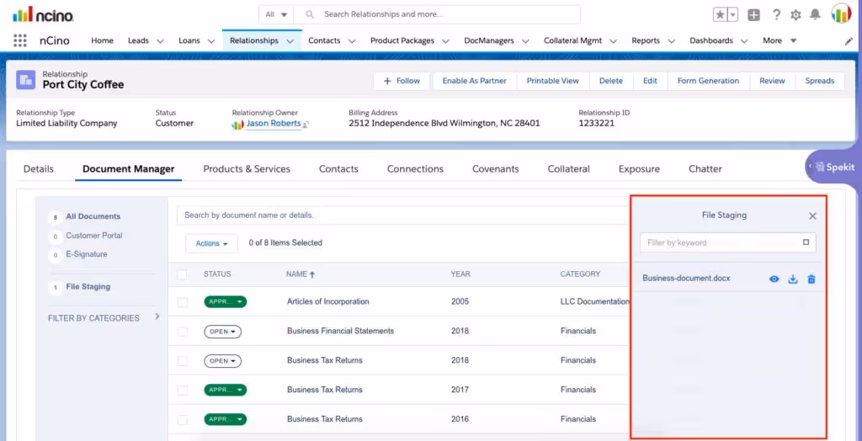Click Search by document name field
The width and height of the screenshot is (862, 441).
pos(402,215)
